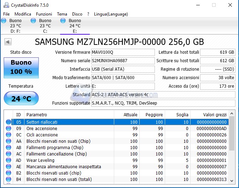Click the CrystalDiskInfo app icon in title bar
The width and height of the screenshot is (239, 188).
click(x=5, y=5)
